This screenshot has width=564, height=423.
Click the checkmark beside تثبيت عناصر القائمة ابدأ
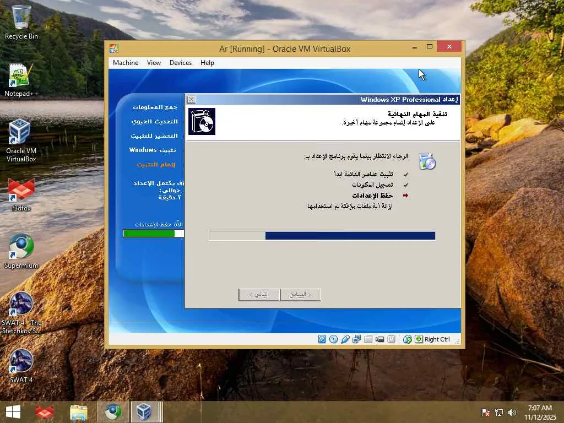[406, 175]
